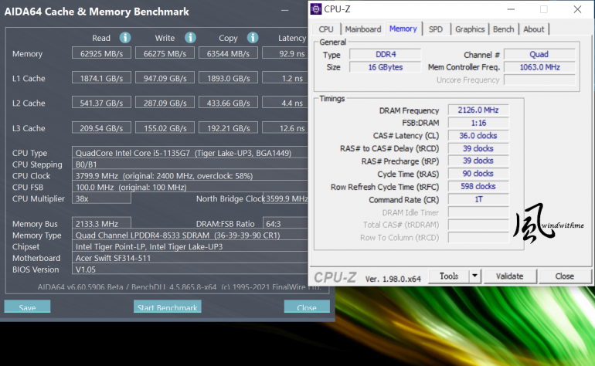Show the About tab
595x366 pixels.
[x=534, y=29]
